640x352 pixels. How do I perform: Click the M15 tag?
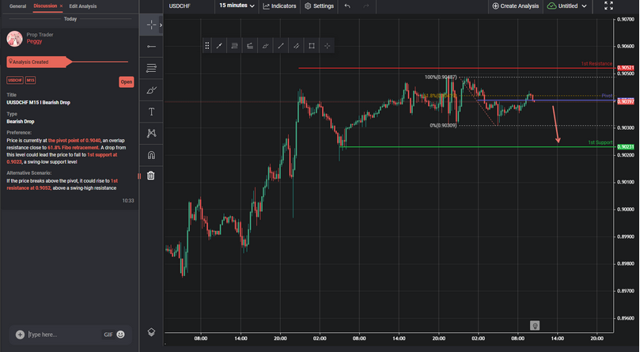click(31, 80)
